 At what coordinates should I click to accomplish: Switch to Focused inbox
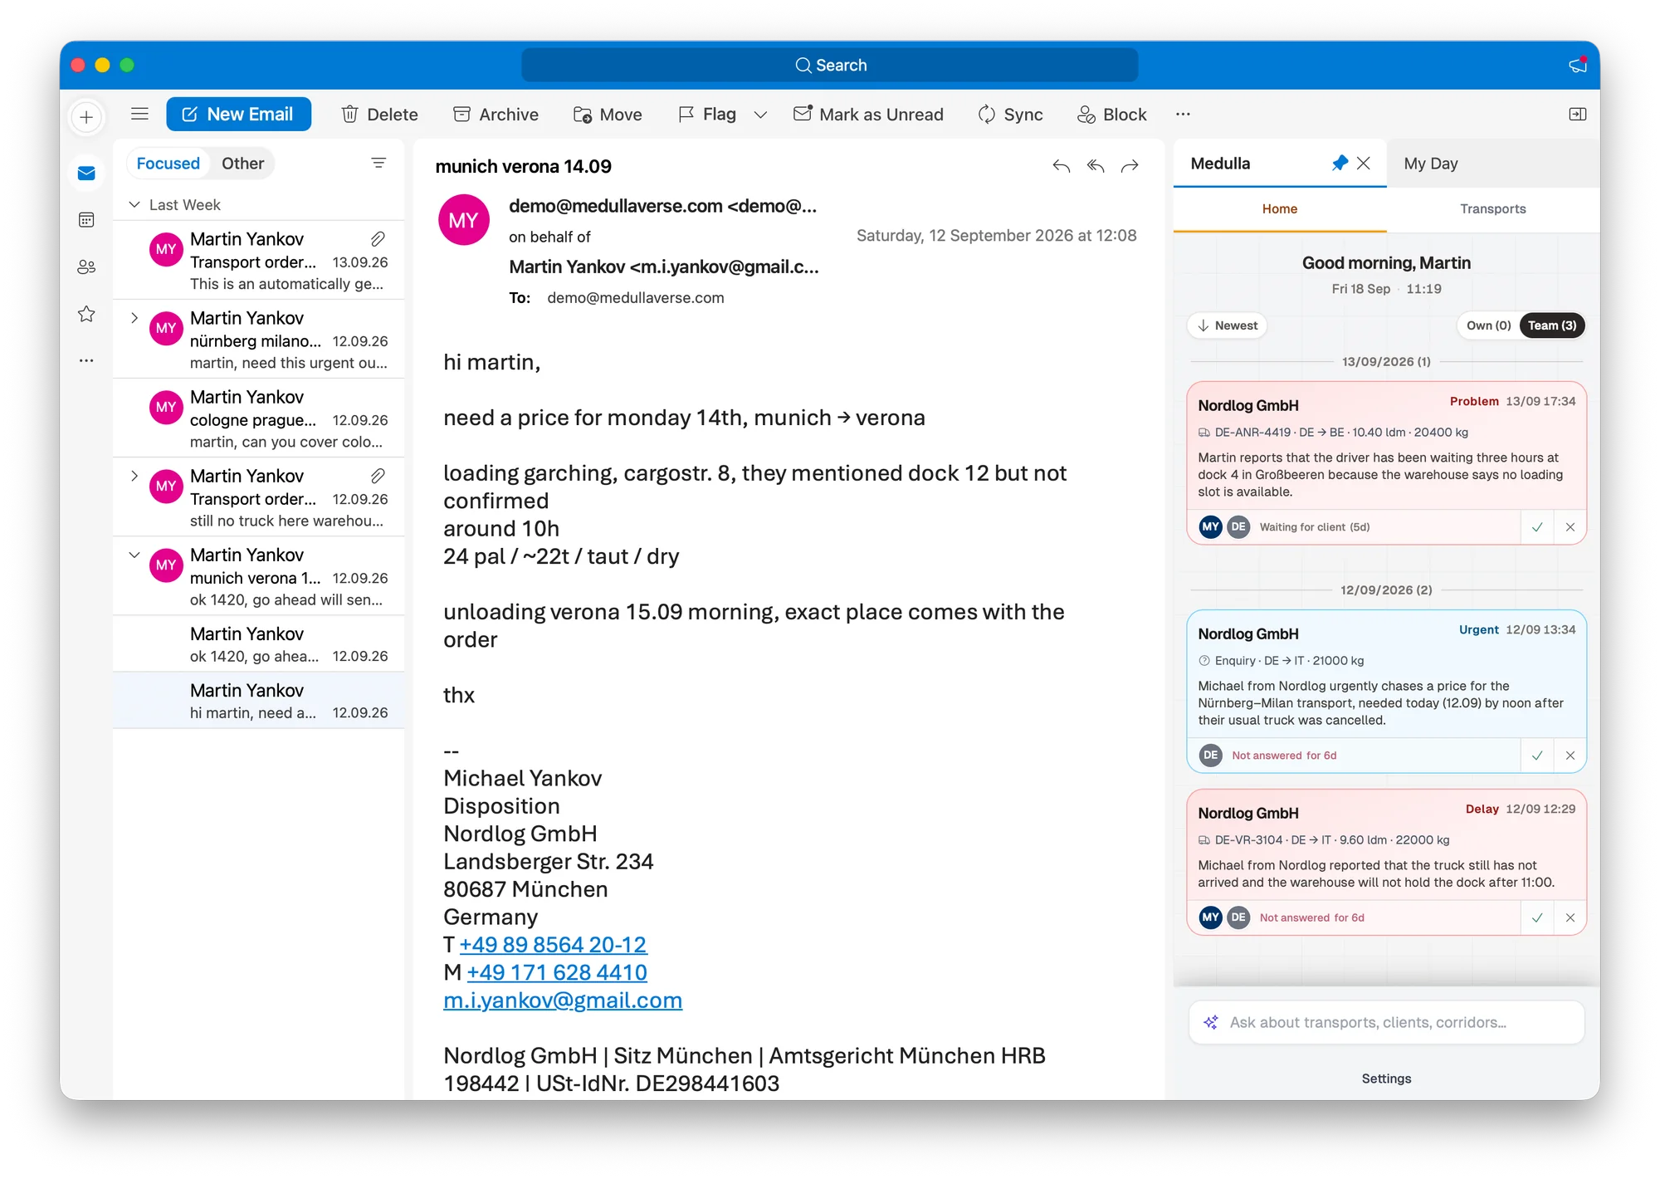point(168,164)
